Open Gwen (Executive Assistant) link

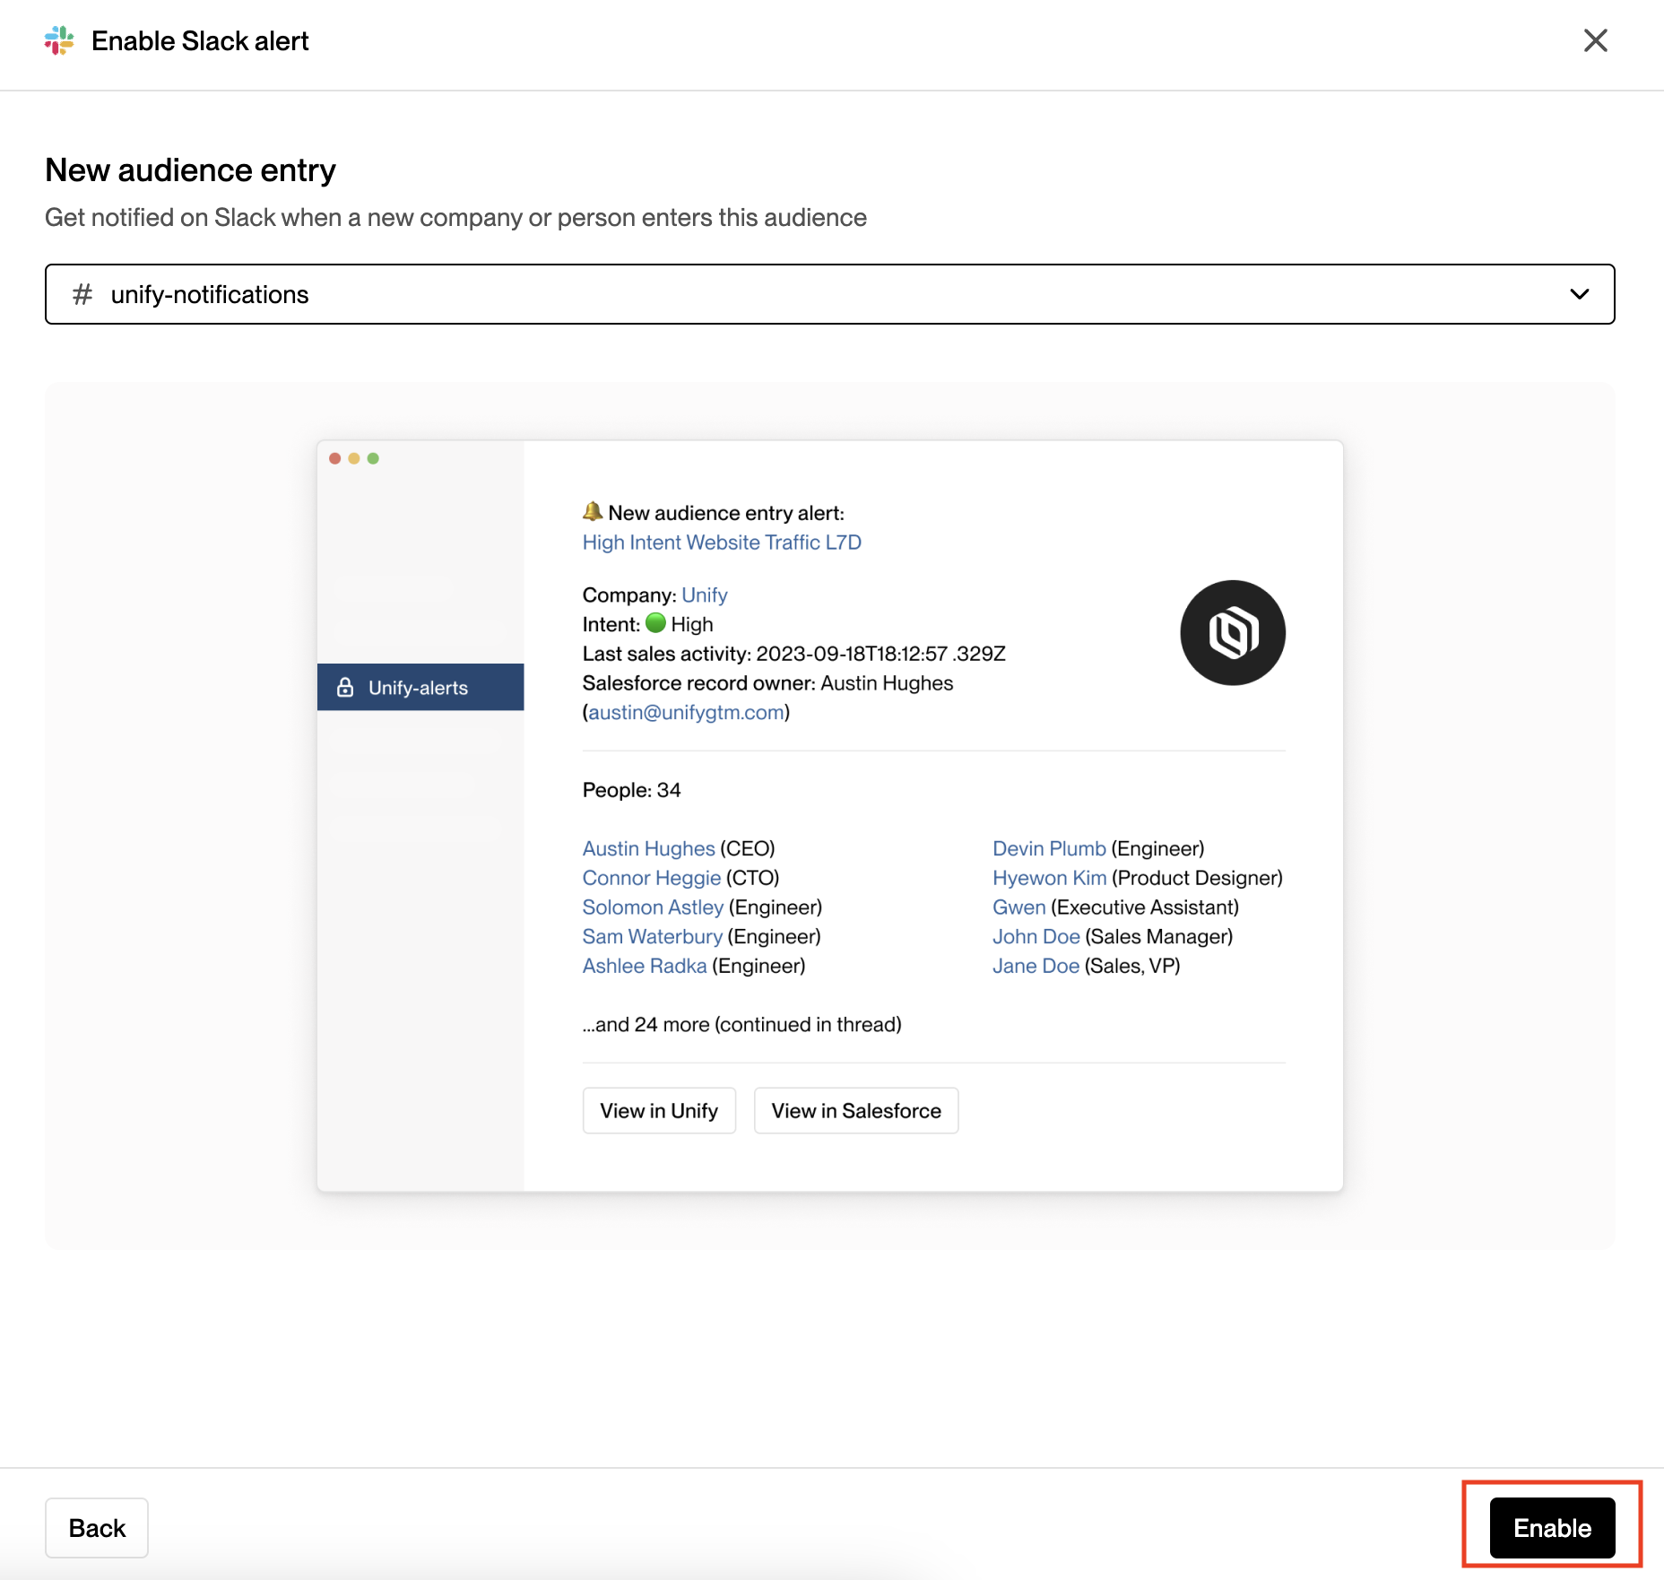tap(1019, 908)
